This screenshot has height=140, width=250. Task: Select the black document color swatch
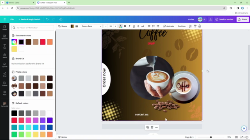[x=21, y=42]
